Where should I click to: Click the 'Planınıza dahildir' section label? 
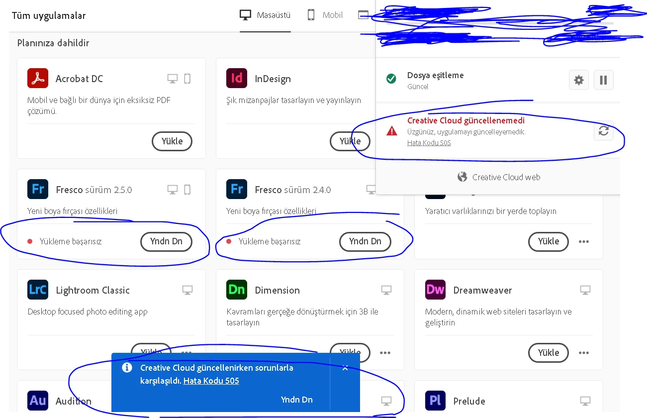click(53, 43)
